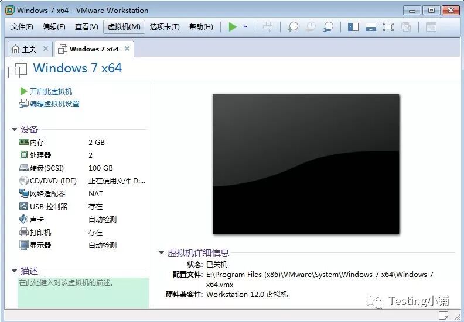Click the NAT network value
The height and width of the screenshot is (322, 464).
[x=96, y=193]
